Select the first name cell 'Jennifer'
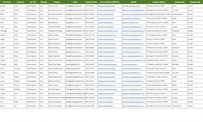The width and height of the screenshot is (203, 122). tap(7, 48)
